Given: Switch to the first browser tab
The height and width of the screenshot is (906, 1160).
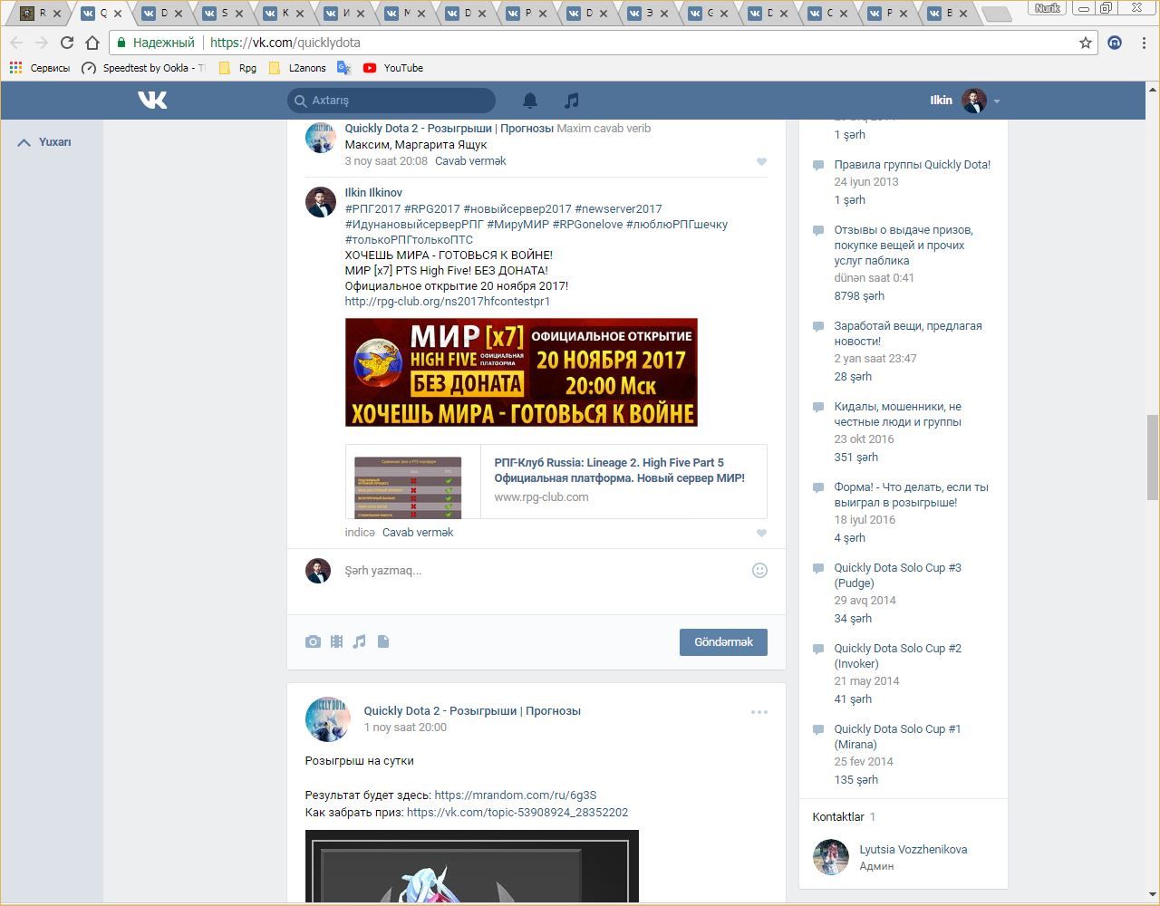Looking at the screenshot, I should (x=40, y=14).
